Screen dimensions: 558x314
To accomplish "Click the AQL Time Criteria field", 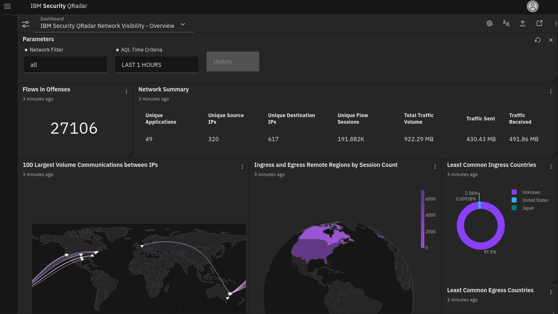I will tap(156, 65).
